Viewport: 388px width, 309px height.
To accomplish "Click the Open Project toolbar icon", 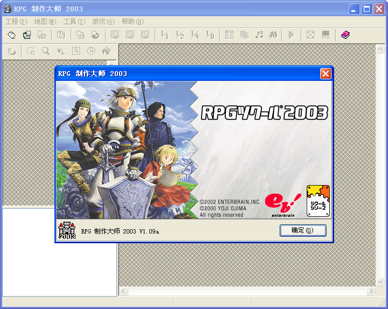I will (x=27, y=35).
